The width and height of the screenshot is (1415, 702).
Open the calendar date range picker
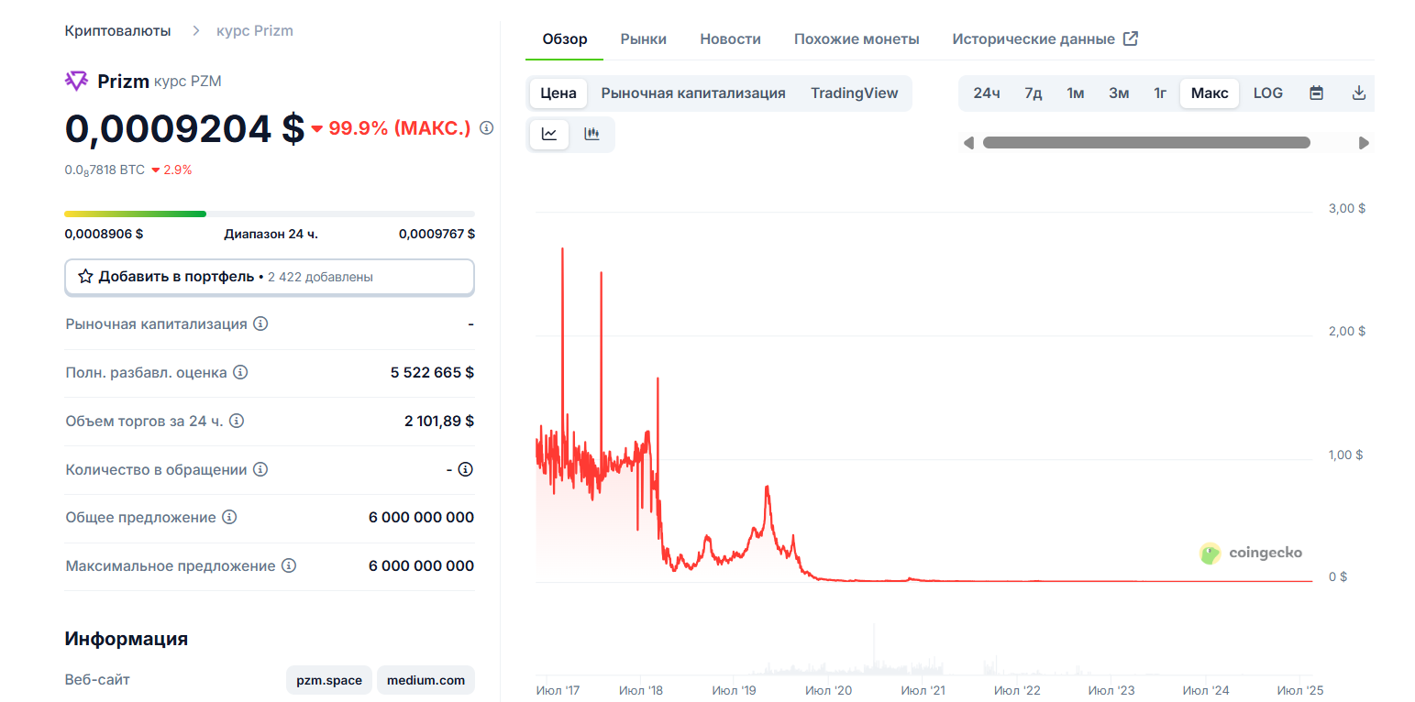point(1316,93)
